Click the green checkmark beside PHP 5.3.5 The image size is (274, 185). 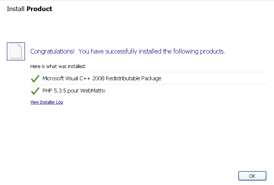coord(35,91)
